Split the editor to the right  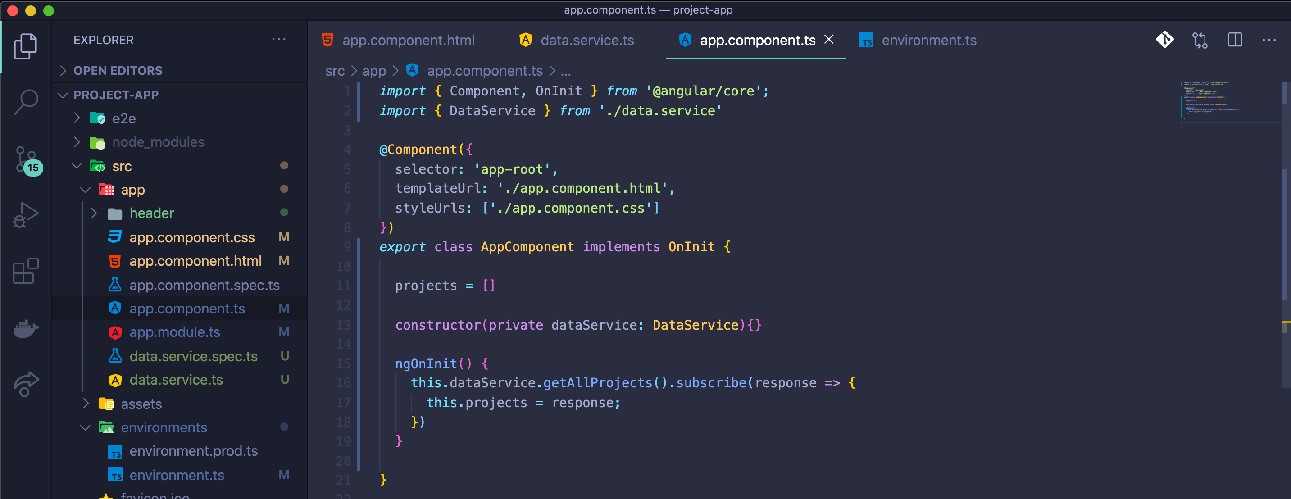pos(1235,40)
